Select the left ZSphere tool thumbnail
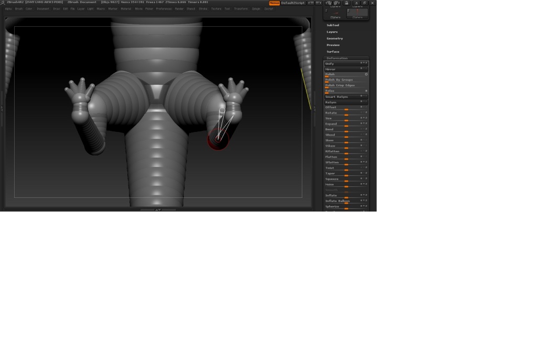Viewport: 536px width, 357px height. pos(335,13)
